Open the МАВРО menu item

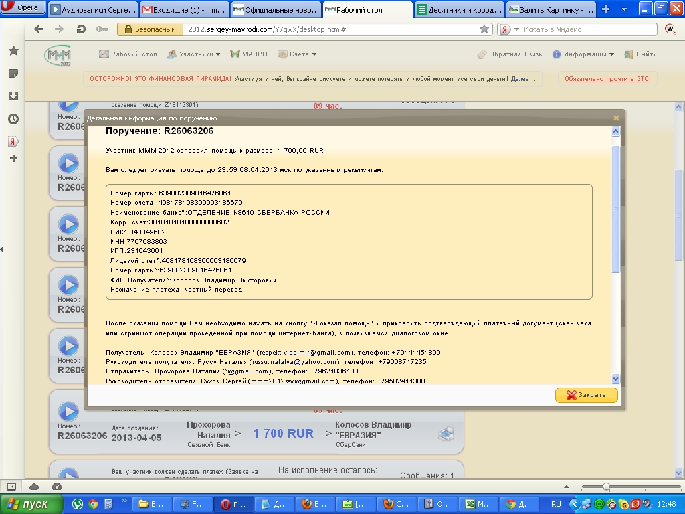249,54
